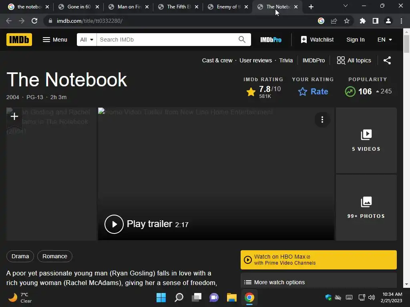This screenshot has height=307, width=410.
Task: Open the IMDbPro logo link
Action: [x=271, y=40]
